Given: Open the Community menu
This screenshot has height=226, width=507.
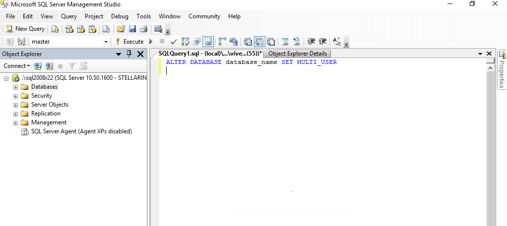Looking at the screenshot, I should (204, 16).
